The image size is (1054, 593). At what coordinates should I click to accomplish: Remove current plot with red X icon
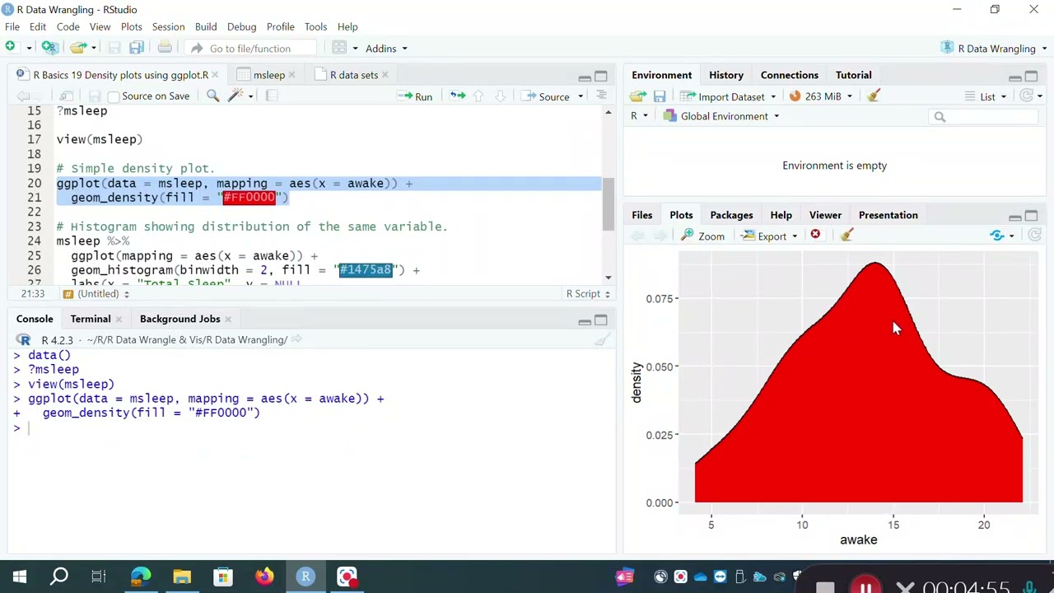click(815, 236)
